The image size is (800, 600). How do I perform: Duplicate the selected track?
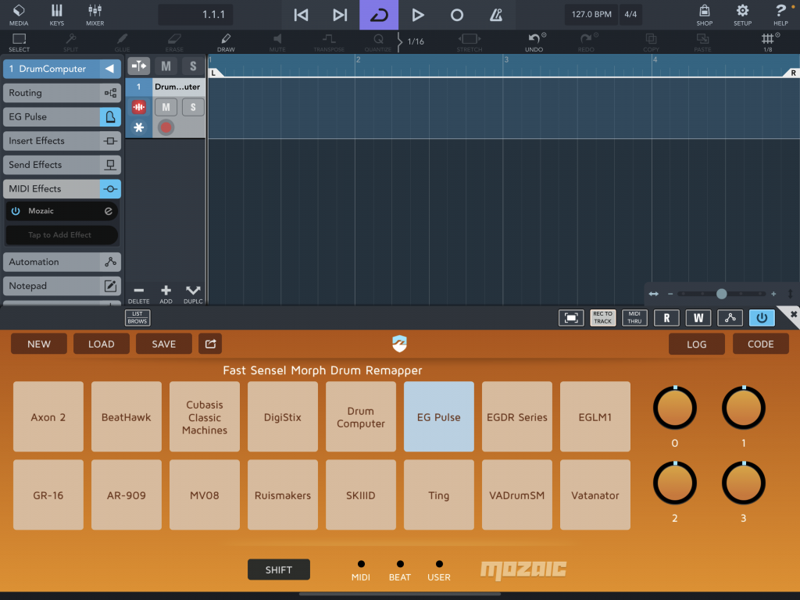pos(193,294)
